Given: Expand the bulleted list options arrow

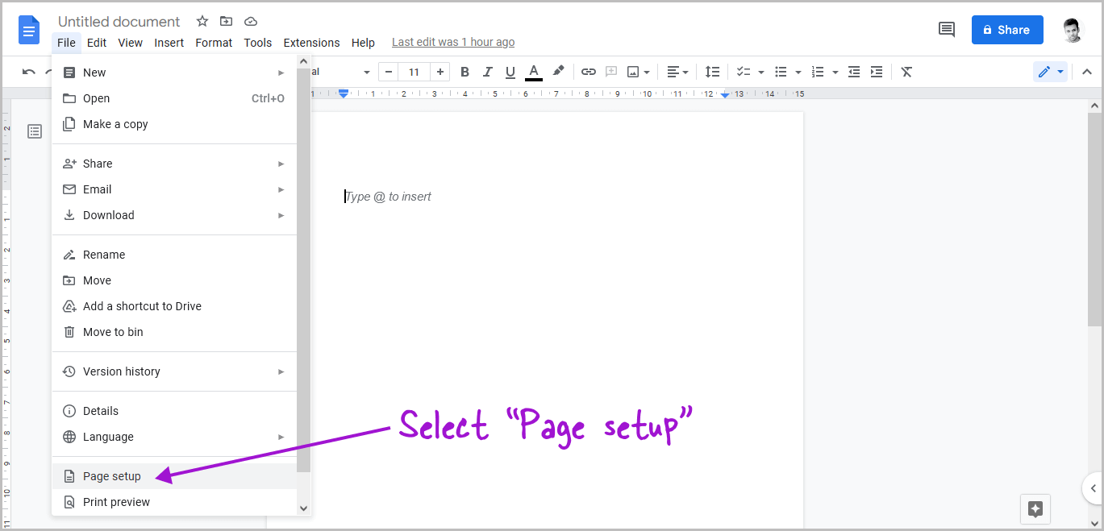Looking at the screenshot, I should [798, 72].
